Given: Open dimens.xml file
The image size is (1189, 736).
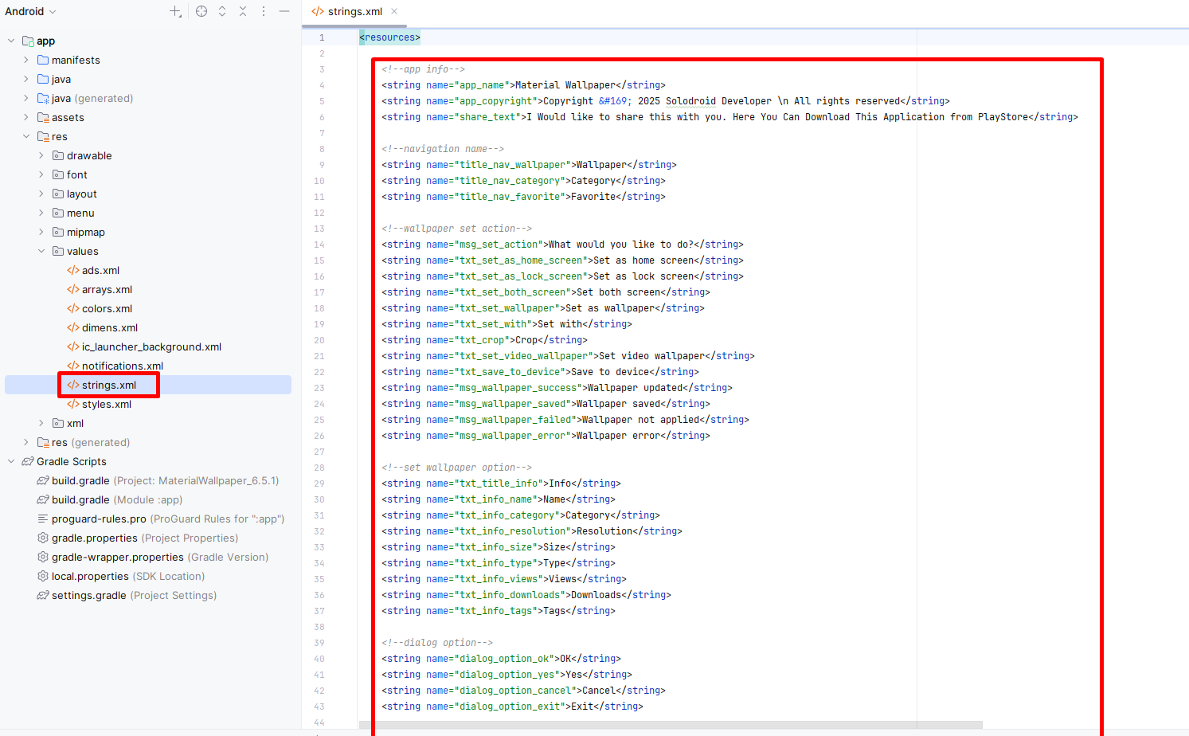Looking at the screenshot, I should tap(109, 327).
